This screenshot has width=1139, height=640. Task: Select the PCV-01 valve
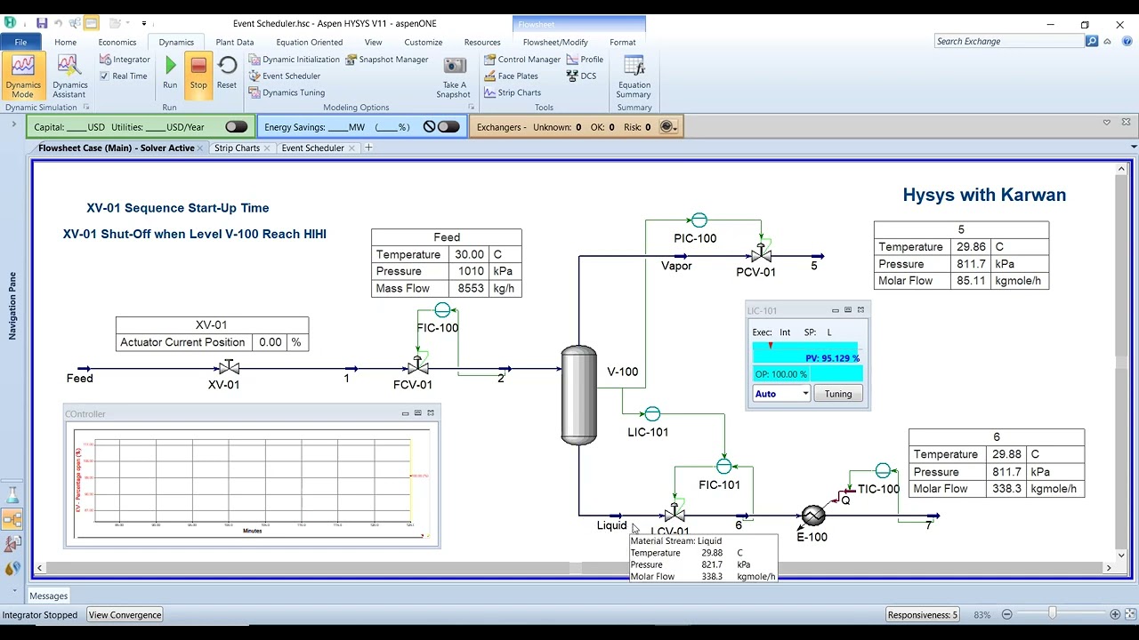(761, 253)
